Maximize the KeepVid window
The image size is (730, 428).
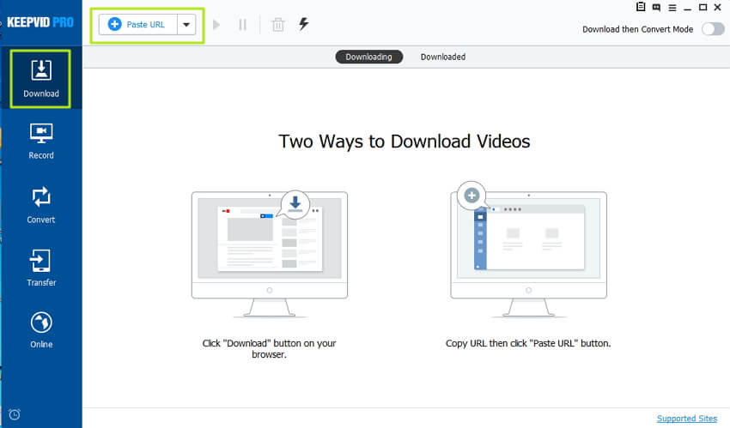703,8
